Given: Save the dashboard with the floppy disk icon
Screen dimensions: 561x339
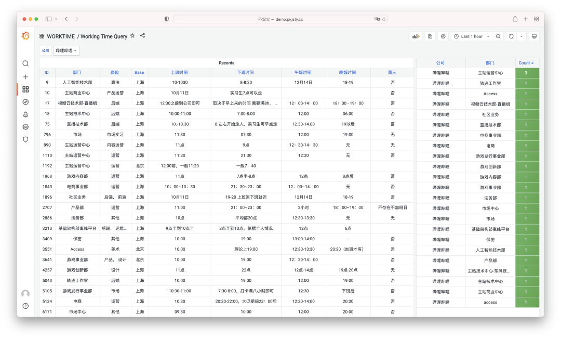Looking at the screenshot, I should (430, 36).
